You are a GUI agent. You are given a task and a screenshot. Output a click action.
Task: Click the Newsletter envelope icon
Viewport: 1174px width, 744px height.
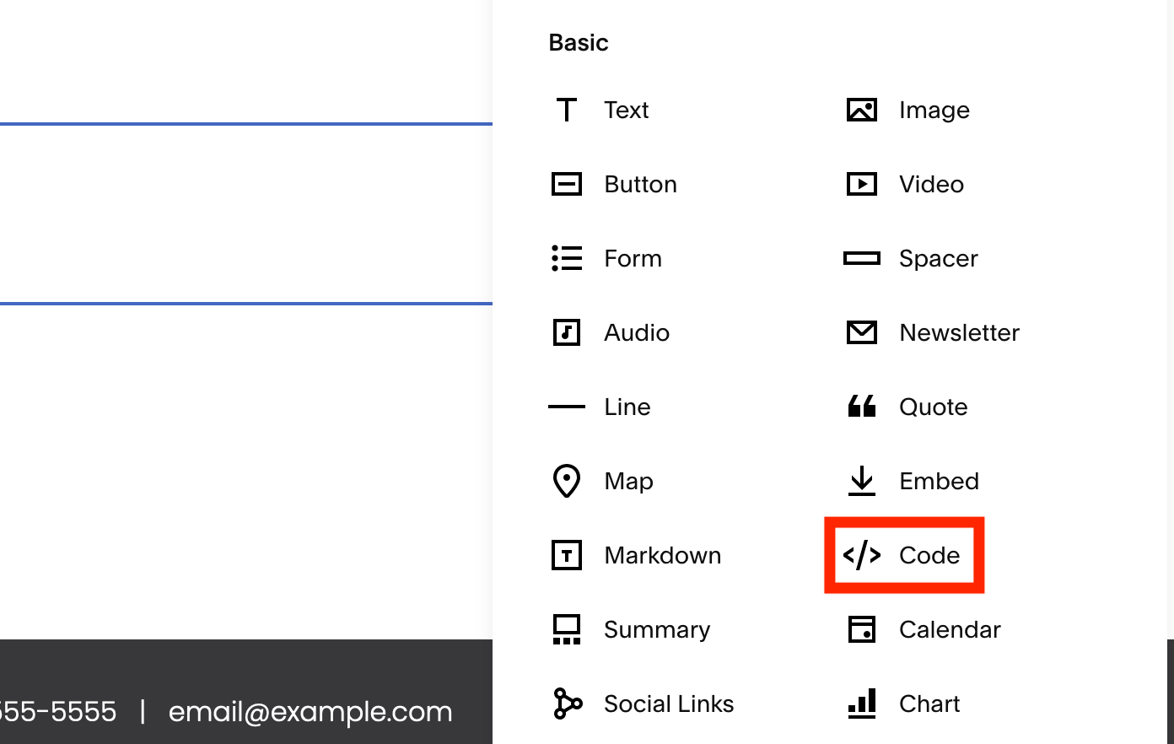tap(861, 332)
